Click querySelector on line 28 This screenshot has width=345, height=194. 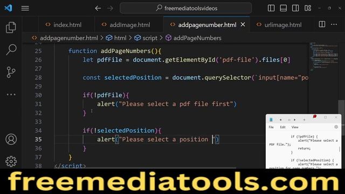[x=227, y=78]
